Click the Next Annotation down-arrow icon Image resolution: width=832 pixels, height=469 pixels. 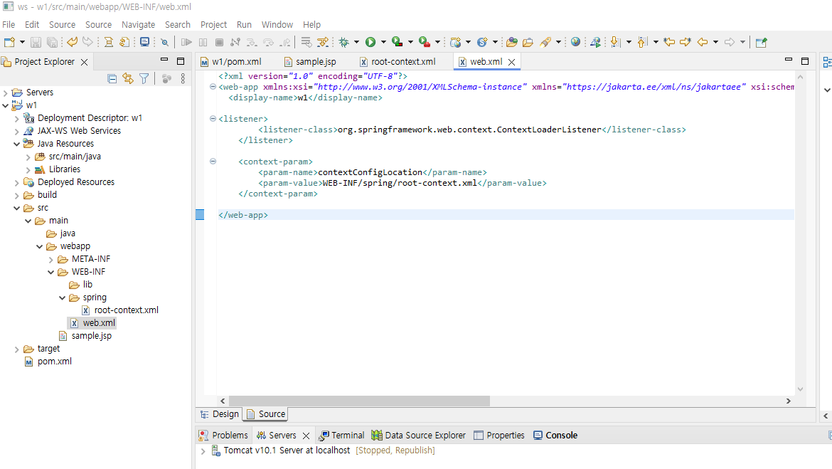click(x=616, y=43)
